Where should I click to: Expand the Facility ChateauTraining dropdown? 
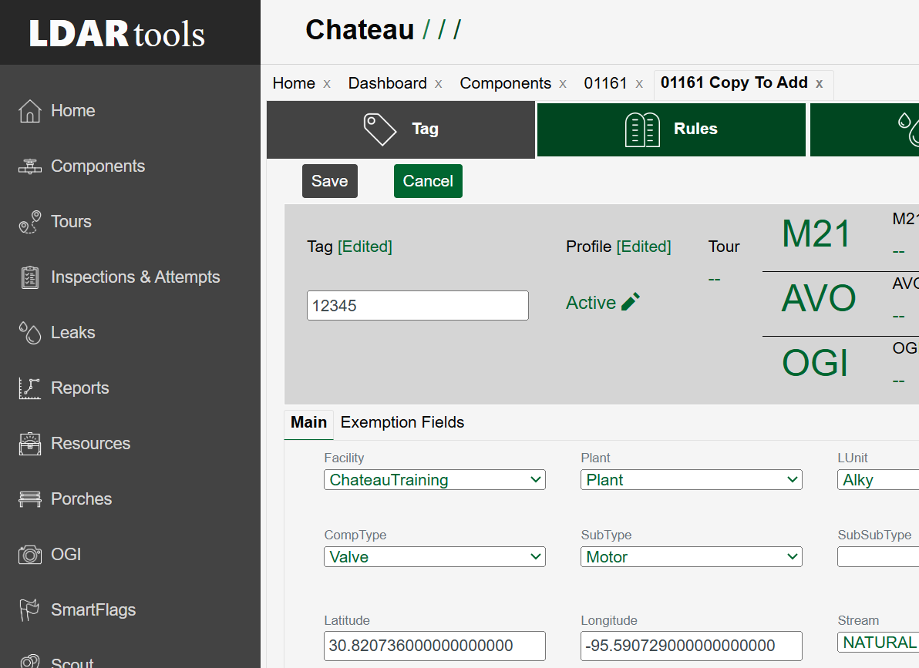pos(434,480)
